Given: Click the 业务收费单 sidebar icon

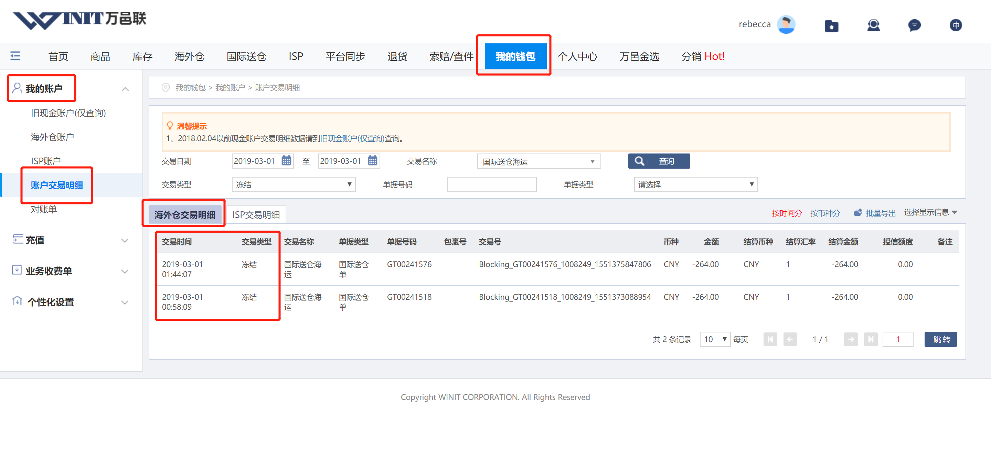Looking at the screenshot, I should [17, 270].
